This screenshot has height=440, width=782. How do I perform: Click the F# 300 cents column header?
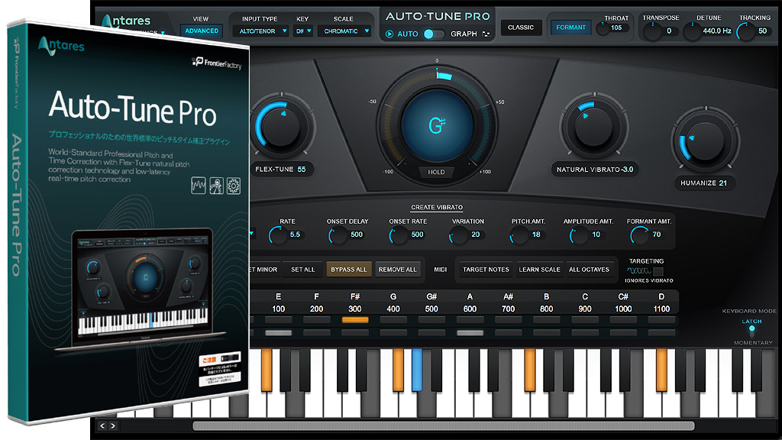point(355,302)
